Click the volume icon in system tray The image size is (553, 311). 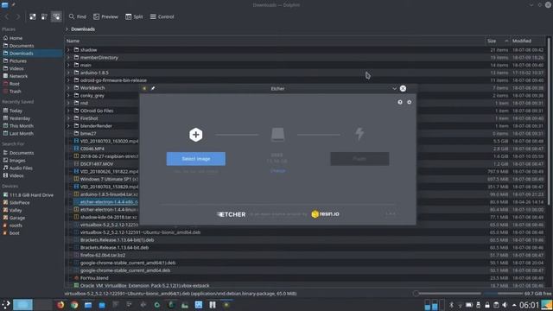click(x=505, y=305)
